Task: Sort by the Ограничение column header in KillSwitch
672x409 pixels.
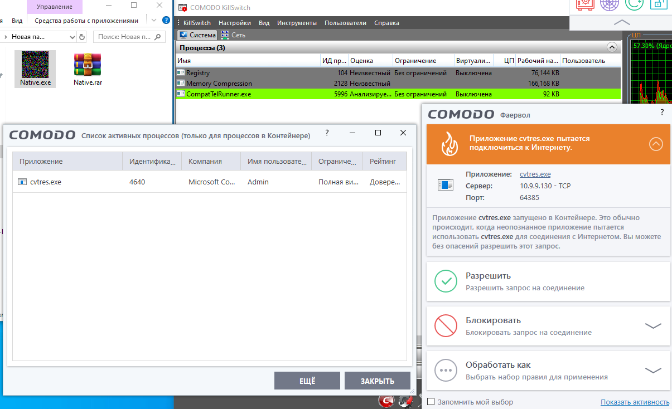Action: point(423,60)
